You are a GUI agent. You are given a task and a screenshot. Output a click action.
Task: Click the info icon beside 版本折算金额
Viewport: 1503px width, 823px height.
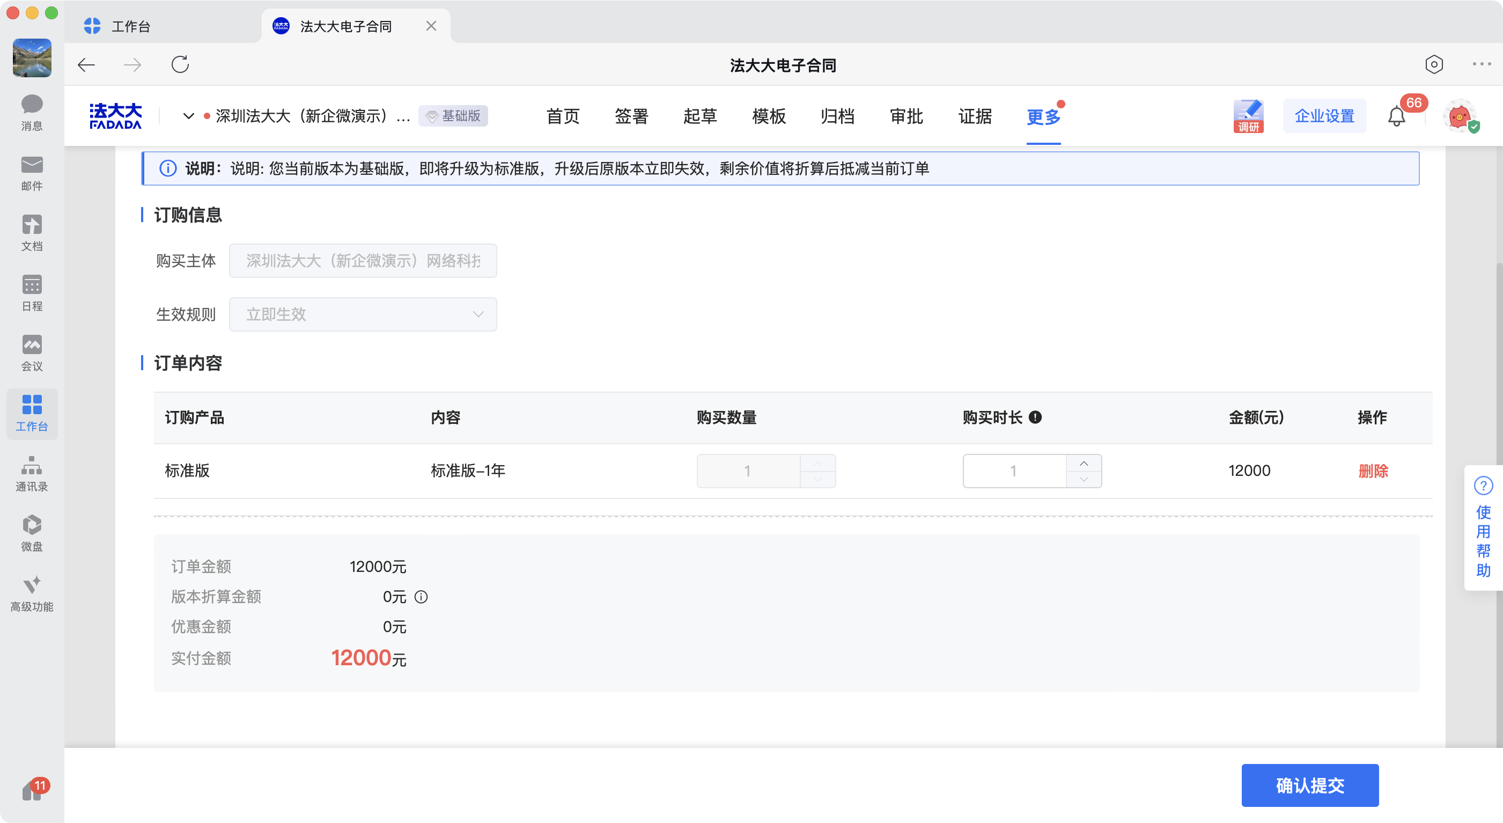click(x=421, y=597)
